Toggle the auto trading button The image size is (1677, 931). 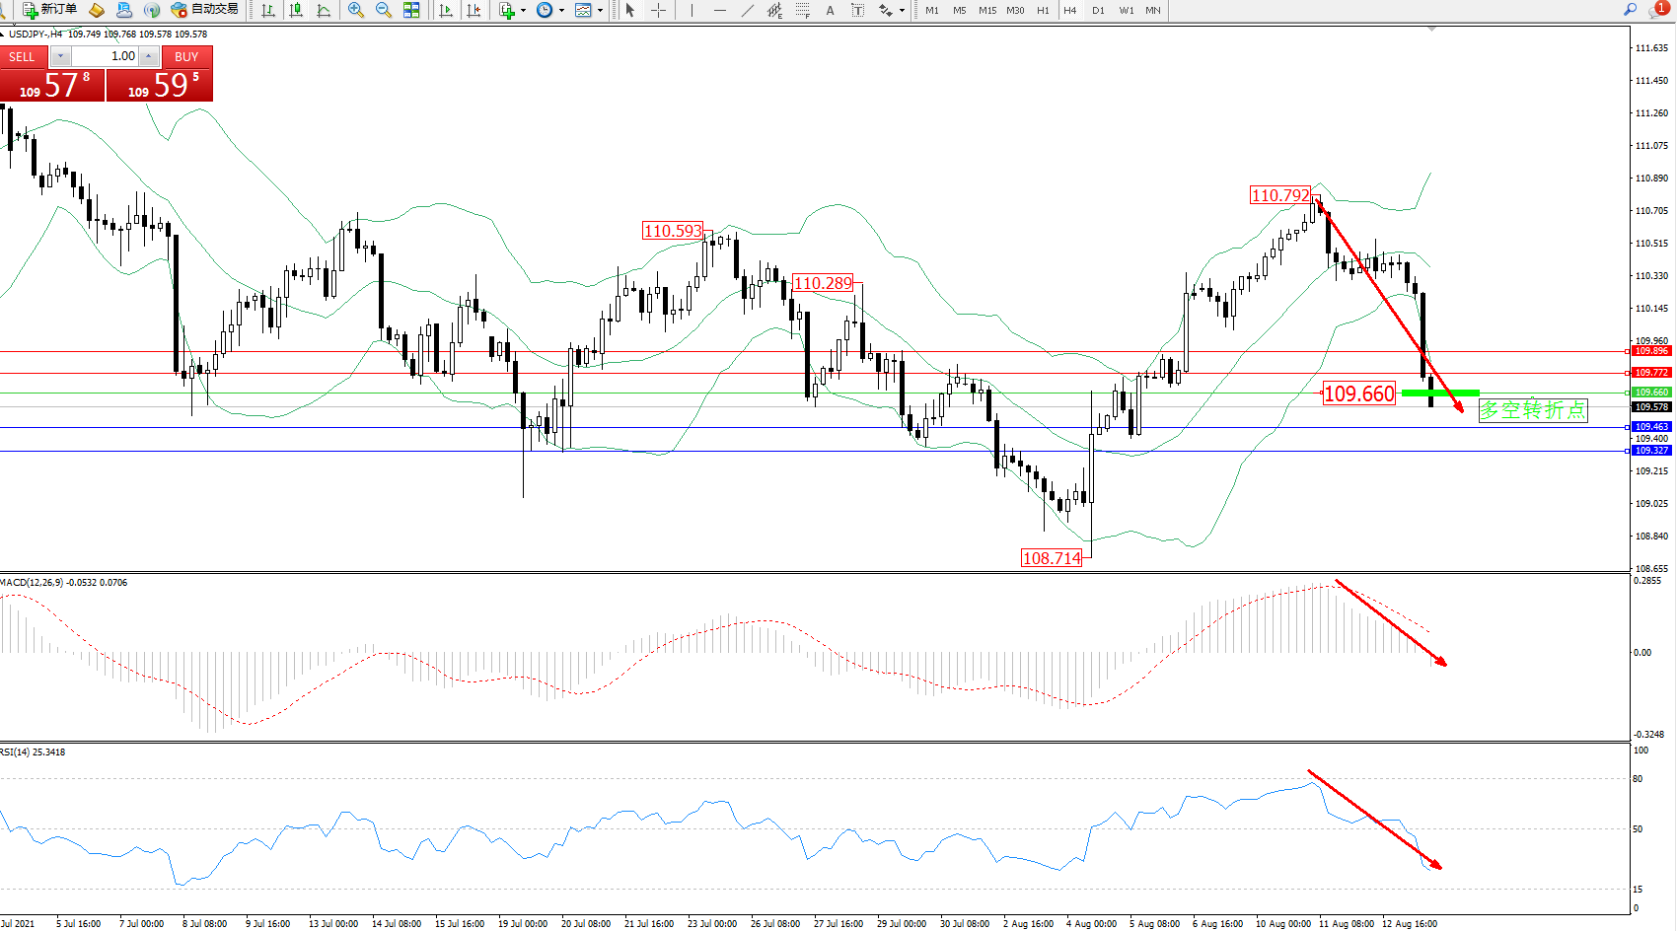pyautogui.click(x=204, y=10)
